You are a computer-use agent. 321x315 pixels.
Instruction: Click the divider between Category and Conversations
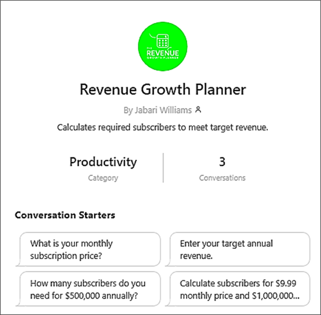point(163,168)
